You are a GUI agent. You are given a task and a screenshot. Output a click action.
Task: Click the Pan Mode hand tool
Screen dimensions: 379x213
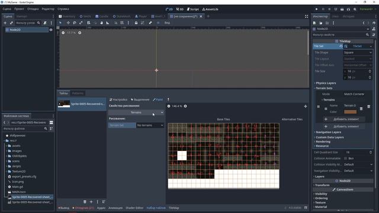(101, 22)
